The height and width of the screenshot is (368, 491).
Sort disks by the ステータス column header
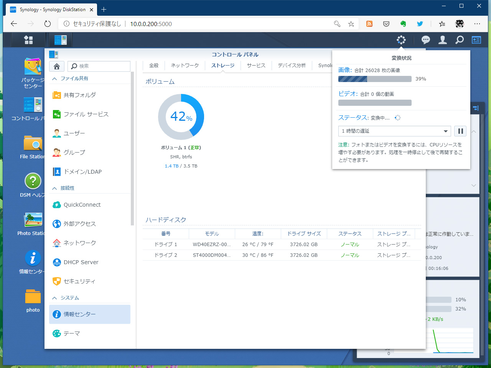[350, 233]
